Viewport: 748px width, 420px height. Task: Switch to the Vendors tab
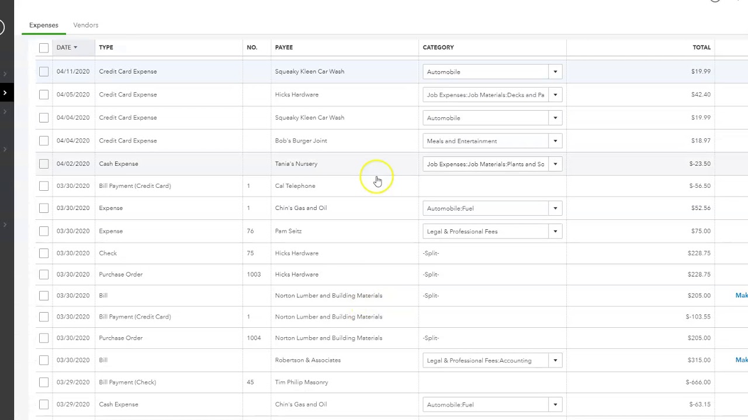point(85,25)
